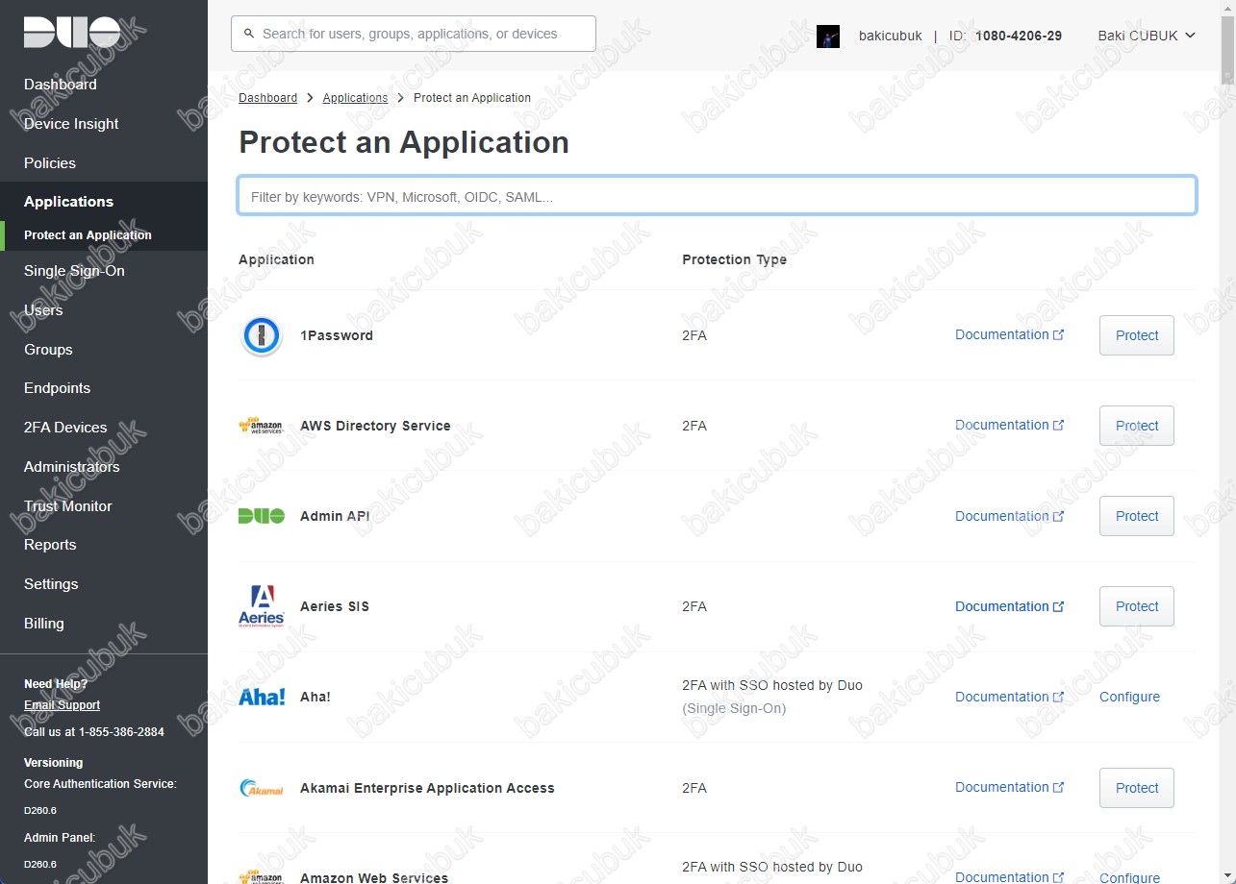1236x884 pixels.
Task: Select Applications in the sidebar
Action: (68, 202)
